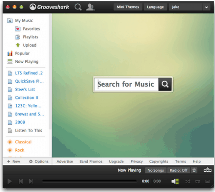
Task: Toggle repeat mode
Action: [x=197, y=182]
